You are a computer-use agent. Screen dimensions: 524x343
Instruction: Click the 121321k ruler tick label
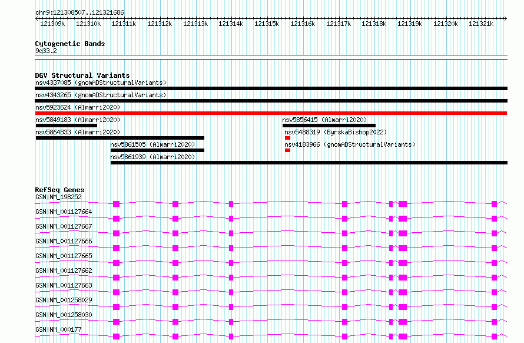tap(481, 24)
